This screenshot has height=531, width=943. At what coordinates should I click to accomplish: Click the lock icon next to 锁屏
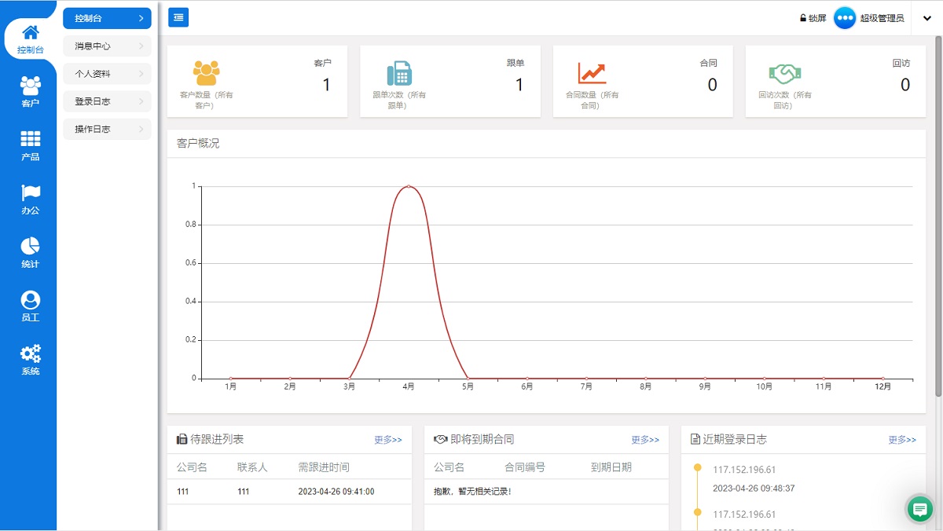[x=803, y=18]
